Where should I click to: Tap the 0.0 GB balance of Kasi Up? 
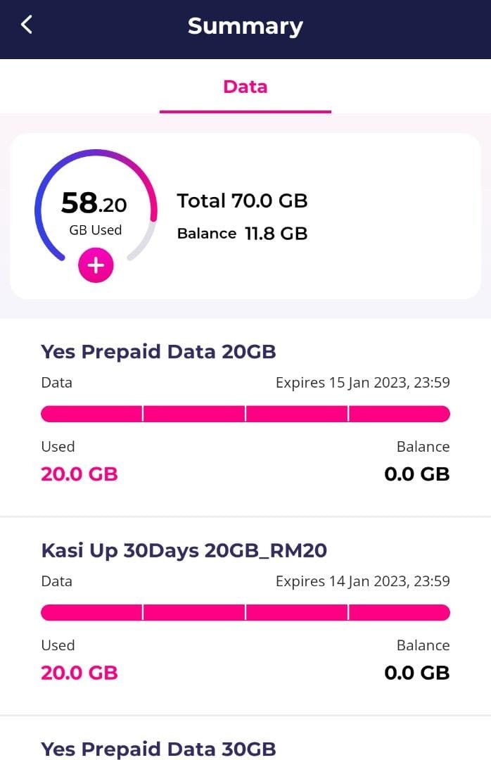tap(416, 672)
